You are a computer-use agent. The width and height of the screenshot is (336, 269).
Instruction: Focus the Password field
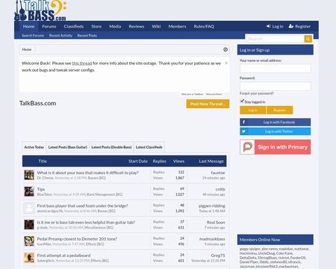[x=275, y=86]
